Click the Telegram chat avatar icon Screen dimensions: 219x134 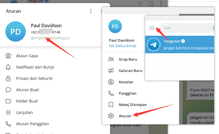click(x=154, y=44)
